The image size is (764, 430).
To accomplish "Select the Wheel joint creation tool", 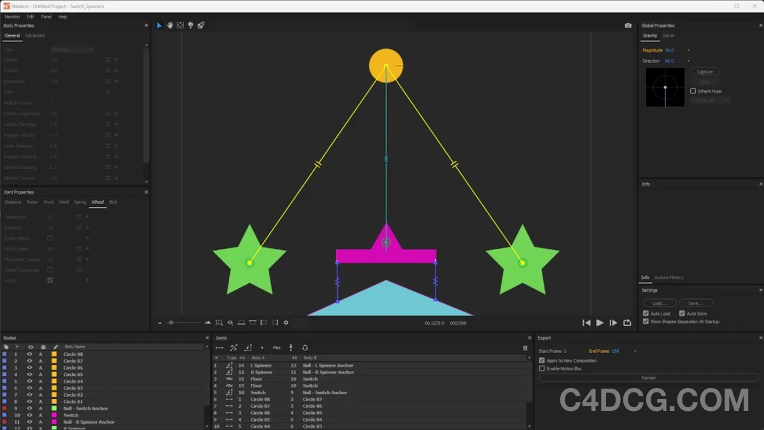I will 290,347.
